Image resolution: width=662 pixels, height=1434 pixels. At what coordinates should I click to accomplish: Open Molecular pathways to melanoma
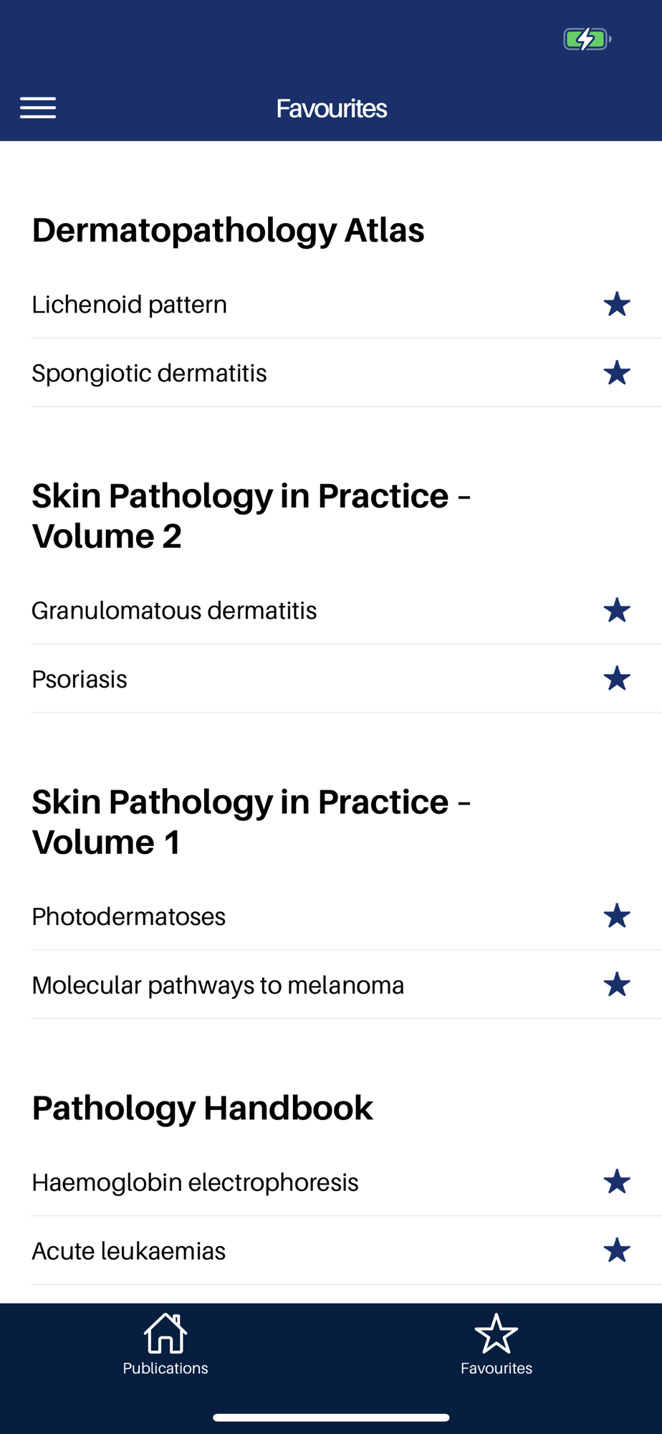[x=218, y=985]
